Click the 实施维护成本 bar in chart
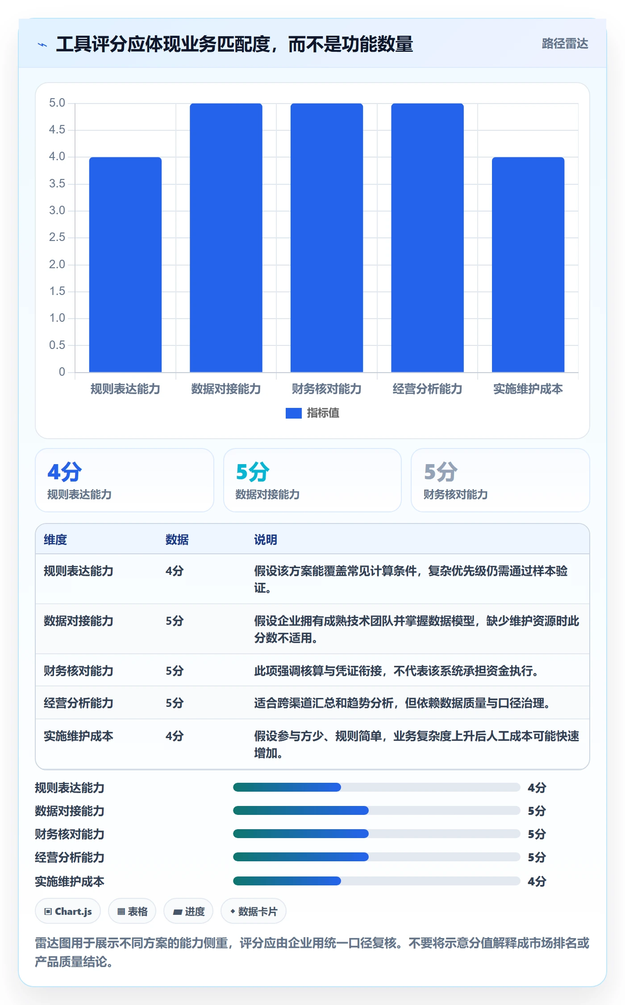The height and width of the screenshot is (1005, 625). coord(528,265)
